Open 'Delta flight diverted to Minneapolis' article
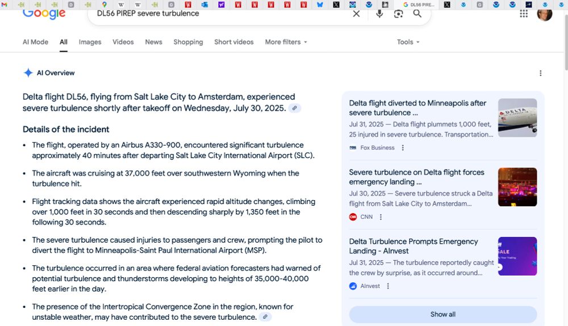The image size is (568, 326). tap(417, 108)
